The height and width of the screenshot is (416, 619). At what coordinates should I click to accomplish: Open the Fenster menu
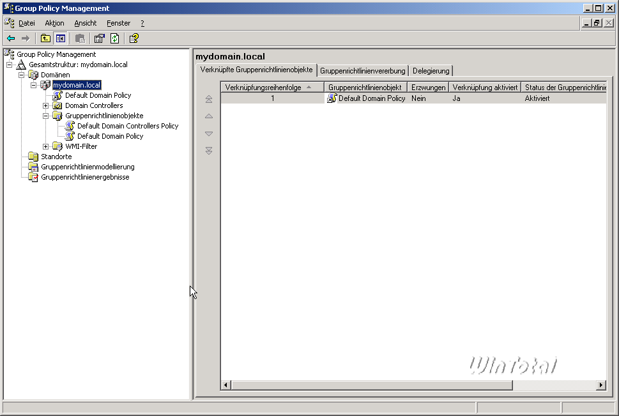click(118, 23)
